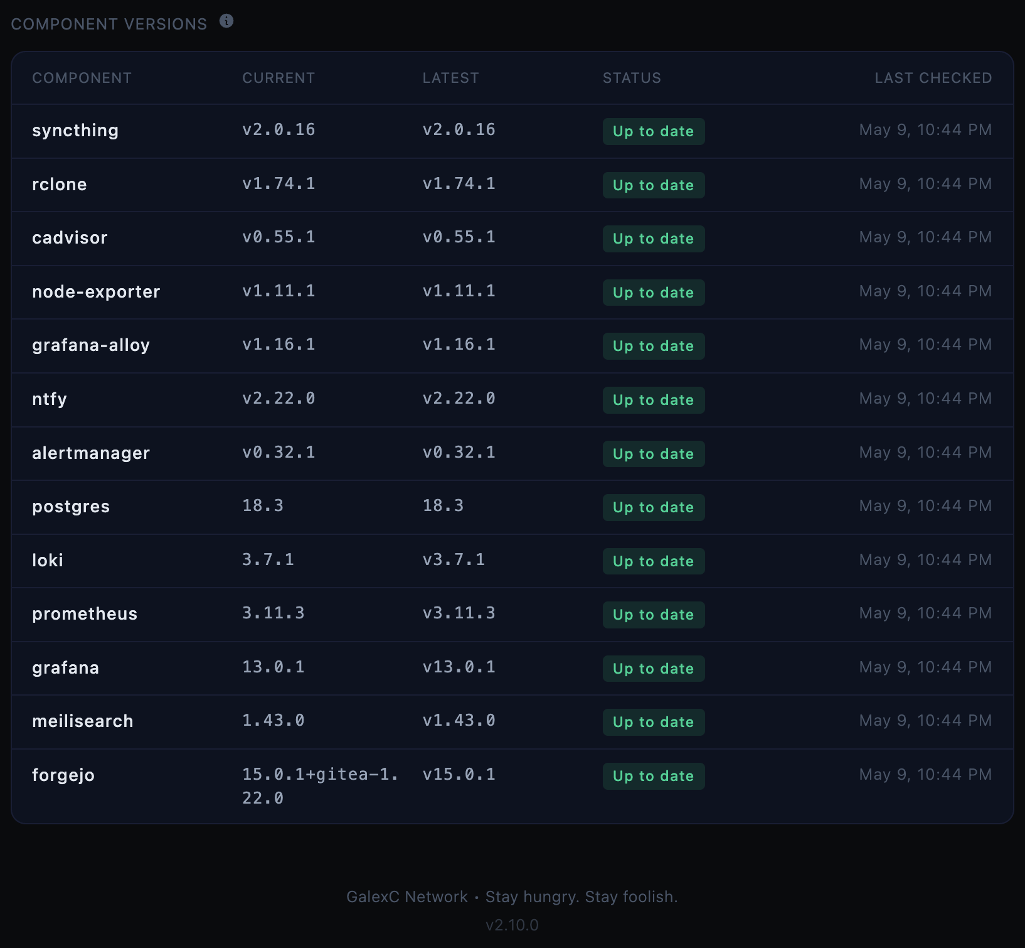This screenshot has height=948, width=1025.
Task: Click the info icon beside Component Versions
Action: 226,21
